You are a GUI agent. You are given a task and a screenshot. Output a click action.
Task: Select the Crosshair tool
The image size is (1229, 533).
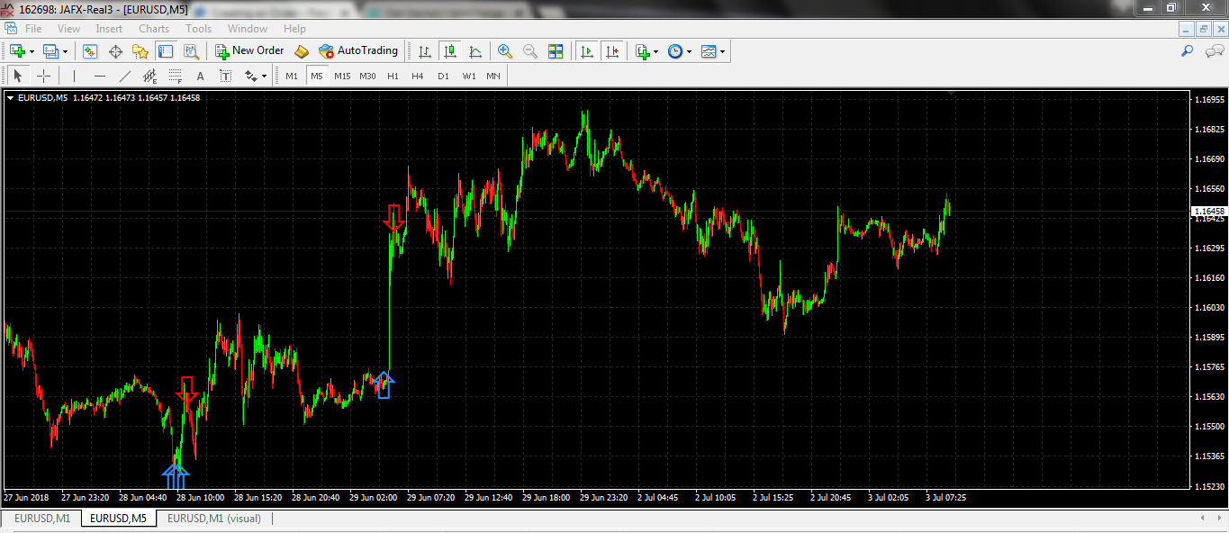click(43, 77)
